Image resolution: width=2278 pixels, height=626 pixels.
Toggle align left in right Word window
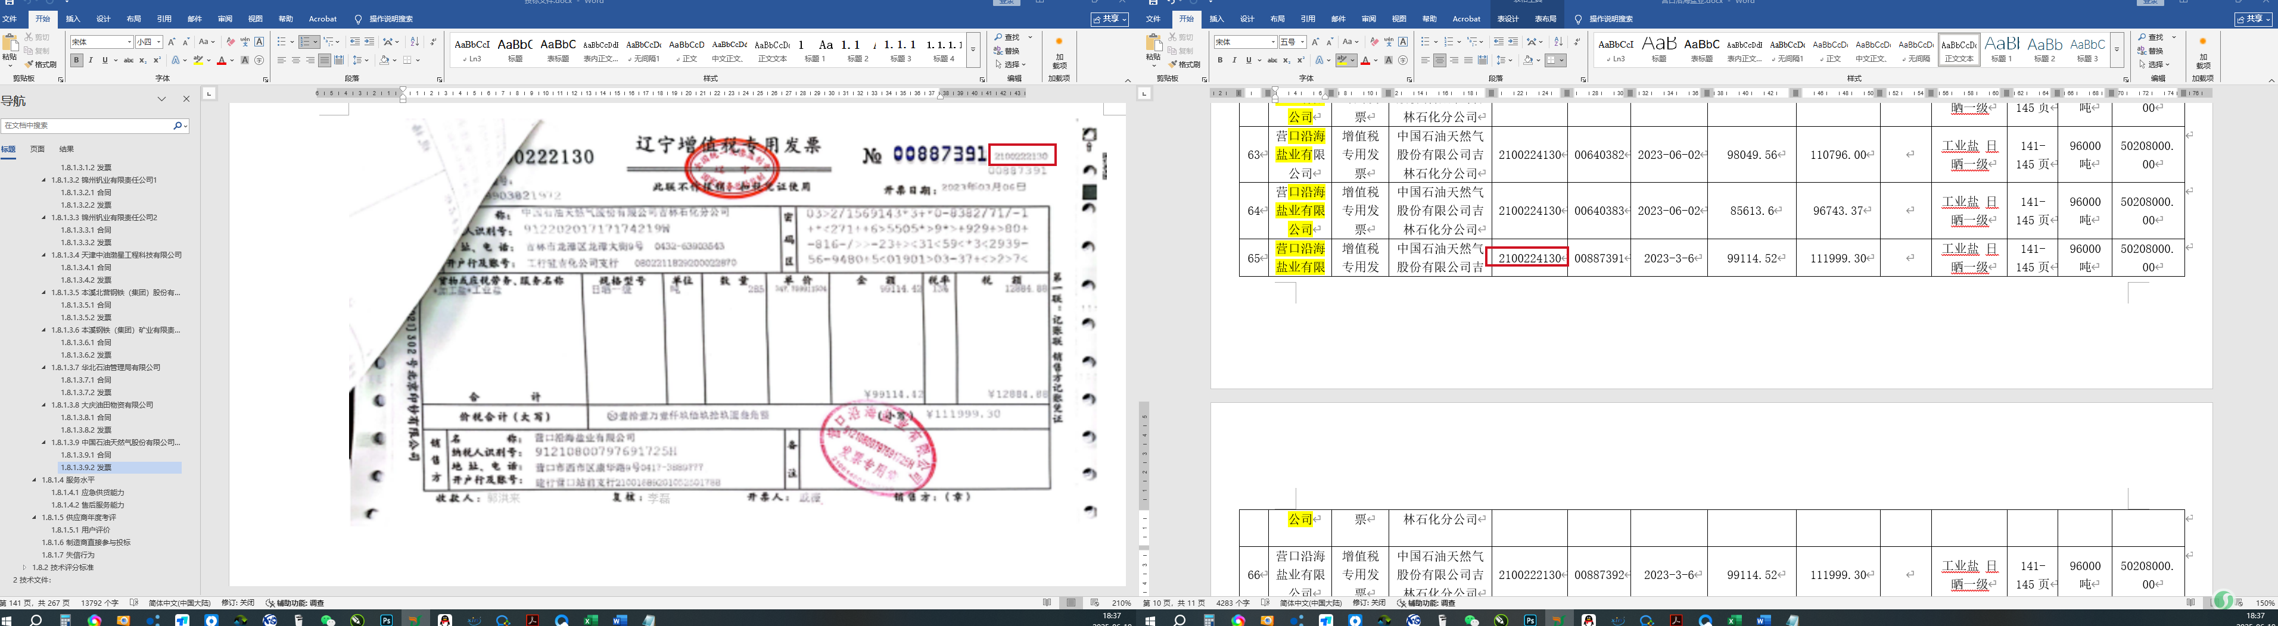click(x=1426, y=60)
